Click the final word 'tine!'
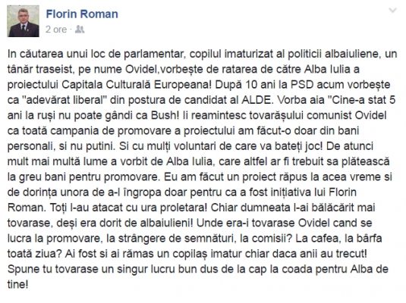 click(17, 285)
